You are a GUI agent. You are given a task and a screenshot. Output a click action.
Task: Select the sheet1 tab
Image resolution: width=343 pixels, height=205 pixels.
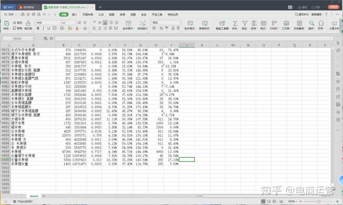point(34,196)
